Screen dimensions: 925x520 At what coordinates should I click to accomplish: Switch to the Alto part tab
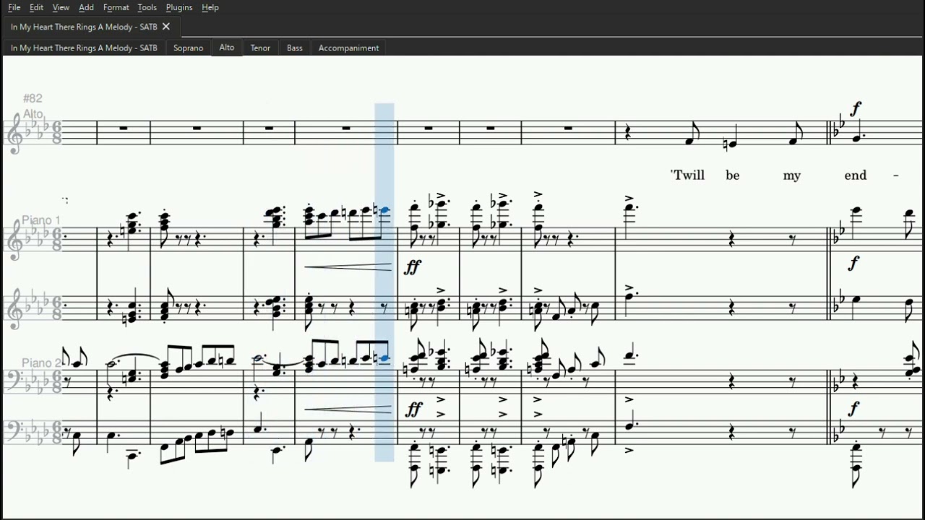click(227, 48)
